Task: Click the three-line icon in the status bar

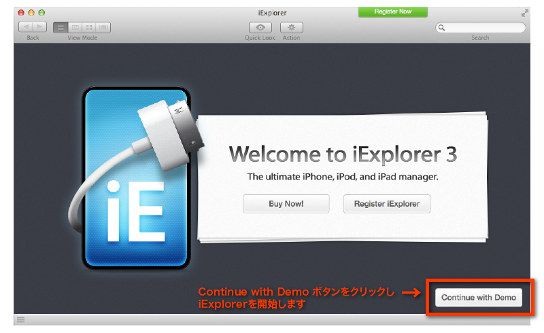Action: point(21,320)
